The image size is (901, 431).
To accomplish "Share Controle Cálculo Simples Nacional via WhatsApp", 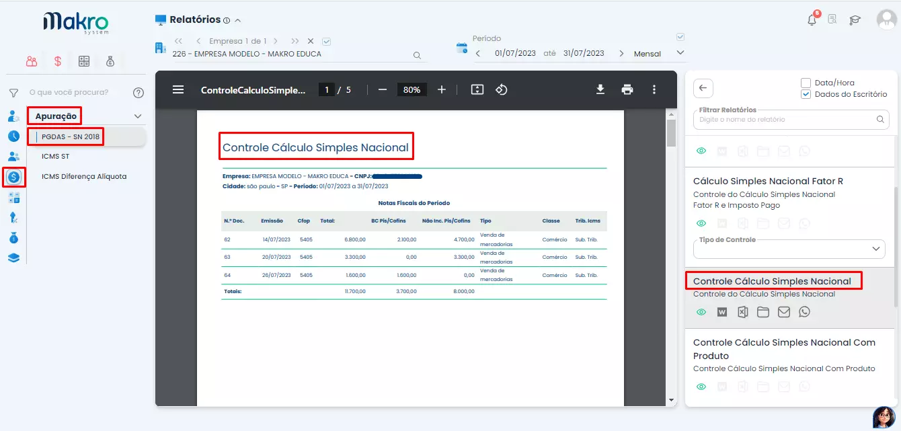I will pos(805,312).
